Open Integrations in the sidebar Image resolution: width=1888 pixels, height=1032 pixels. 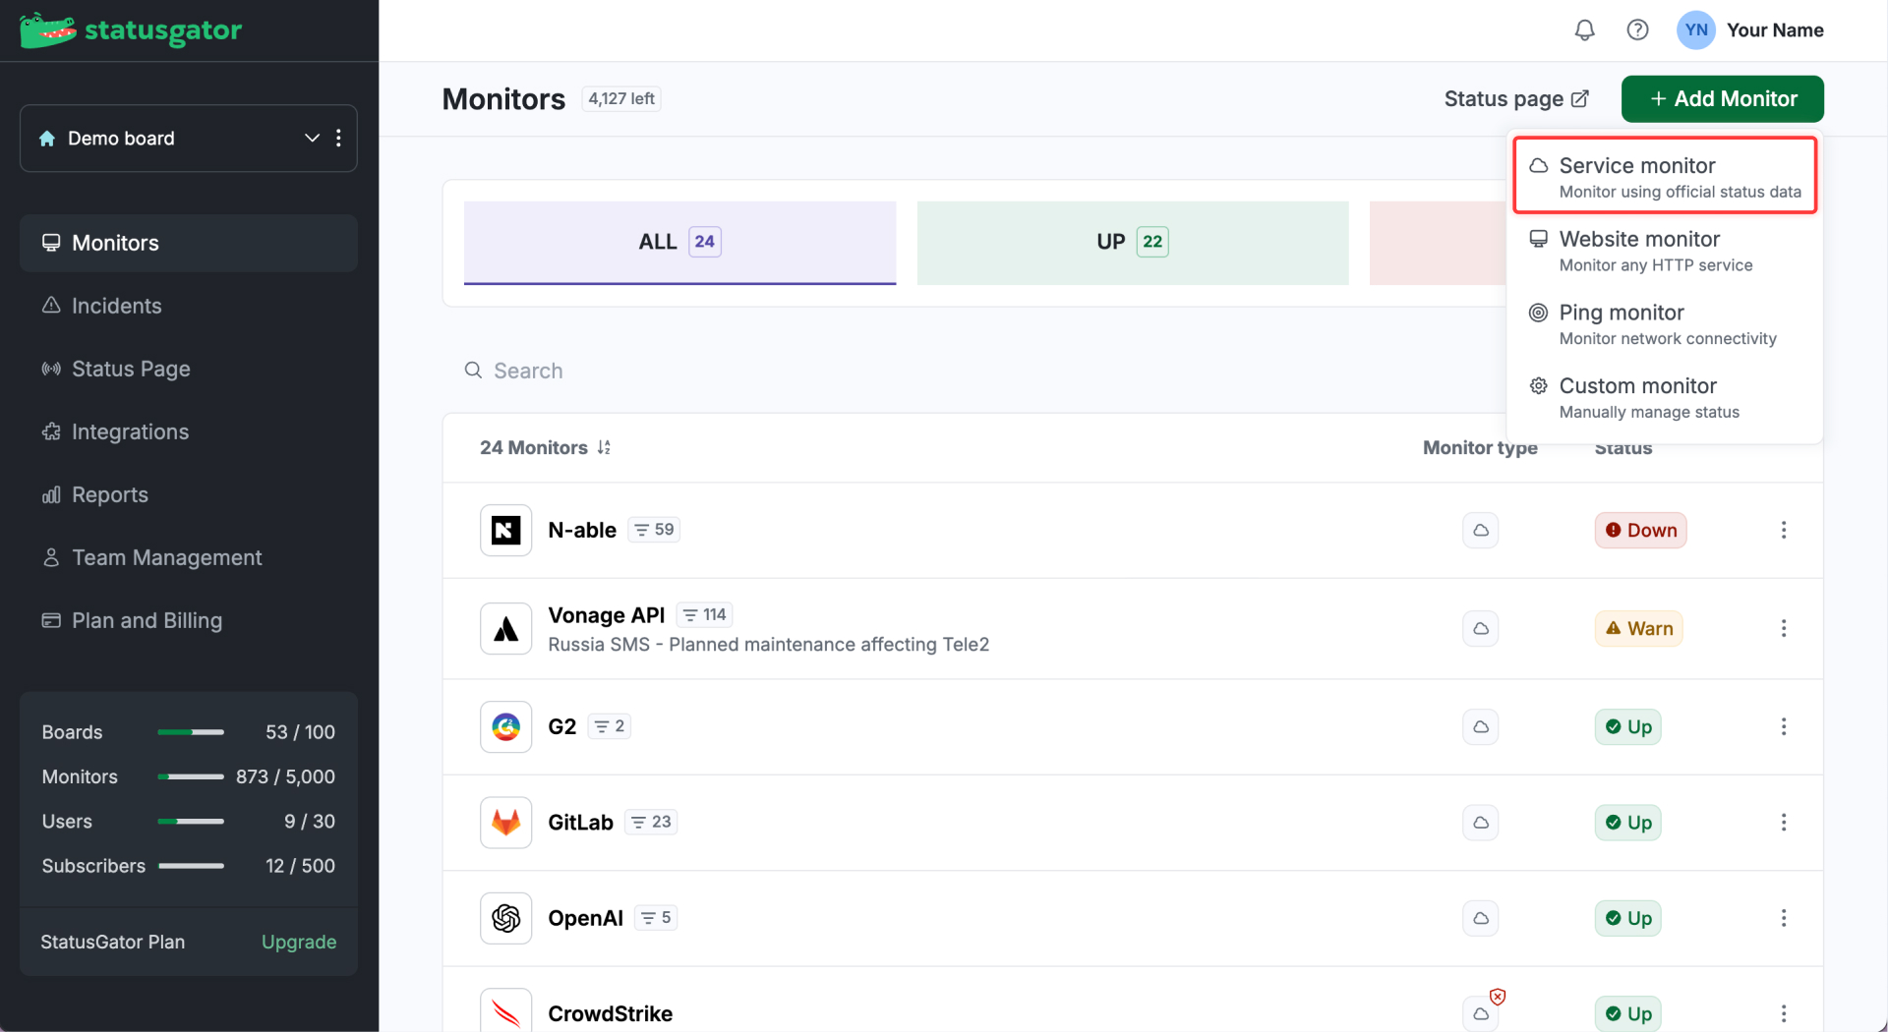(189, 431)
